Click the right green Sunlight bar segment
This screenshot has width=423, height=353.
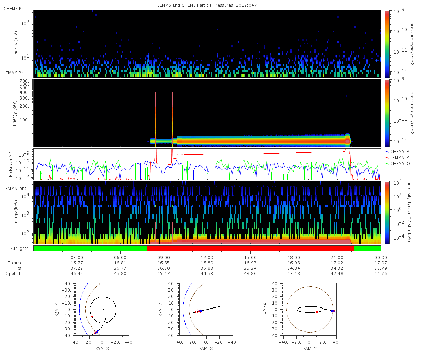(x=367, y=248)
